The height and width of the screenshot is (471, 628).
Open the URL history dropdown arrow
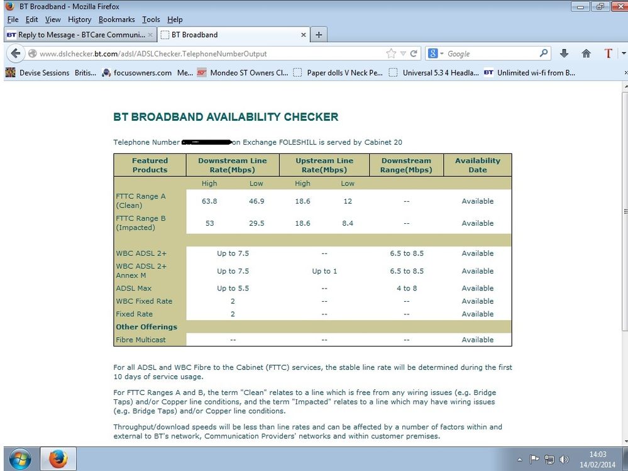coord(404,53)
